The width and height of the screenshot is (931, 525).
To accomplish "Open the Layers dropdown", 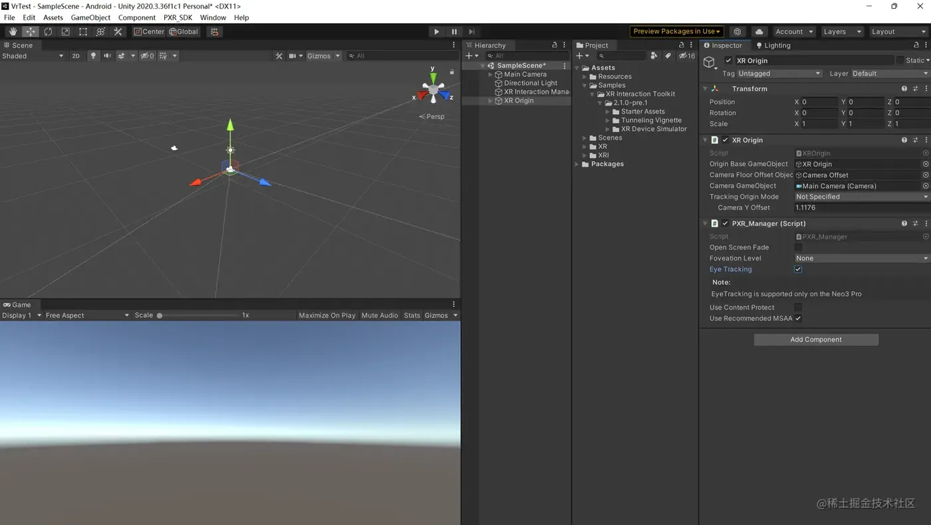I will [841, 31].
